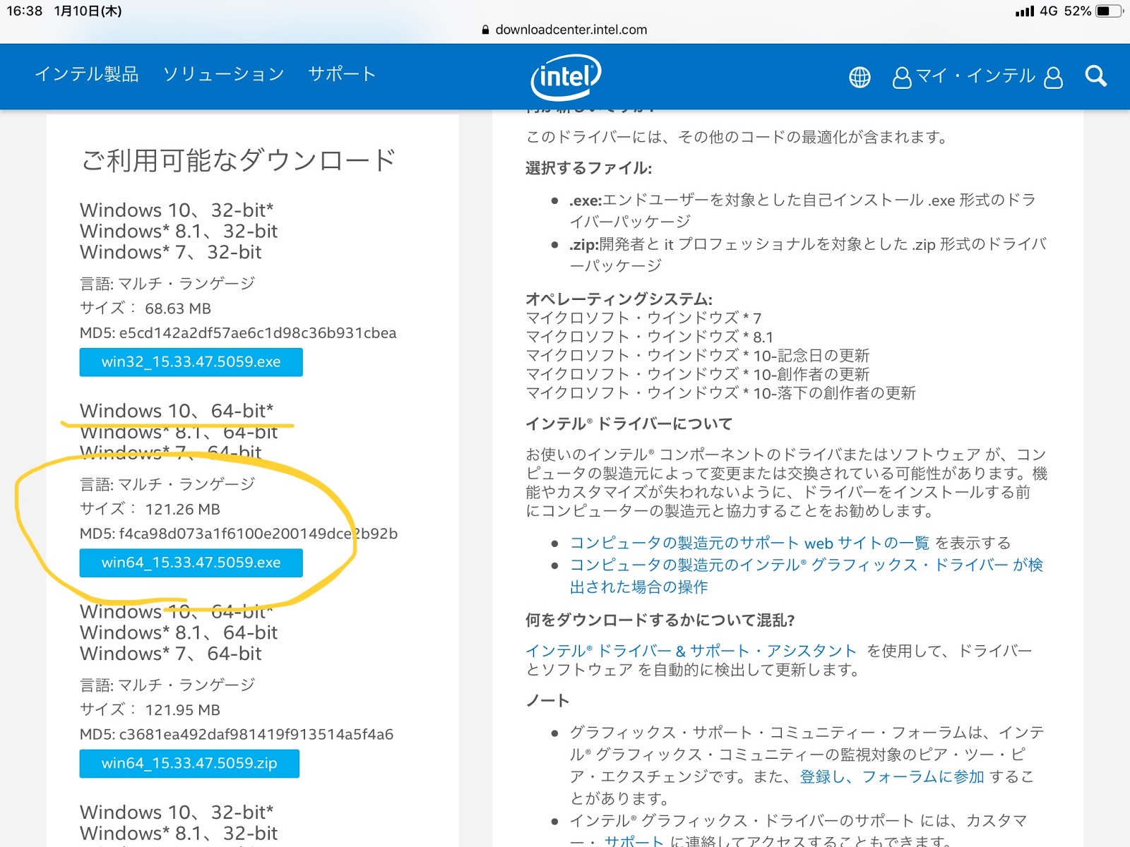Click the MD5 hash starting f4ca98d0
This screenshot has height=847, width=1130.
tap(239, 534)
